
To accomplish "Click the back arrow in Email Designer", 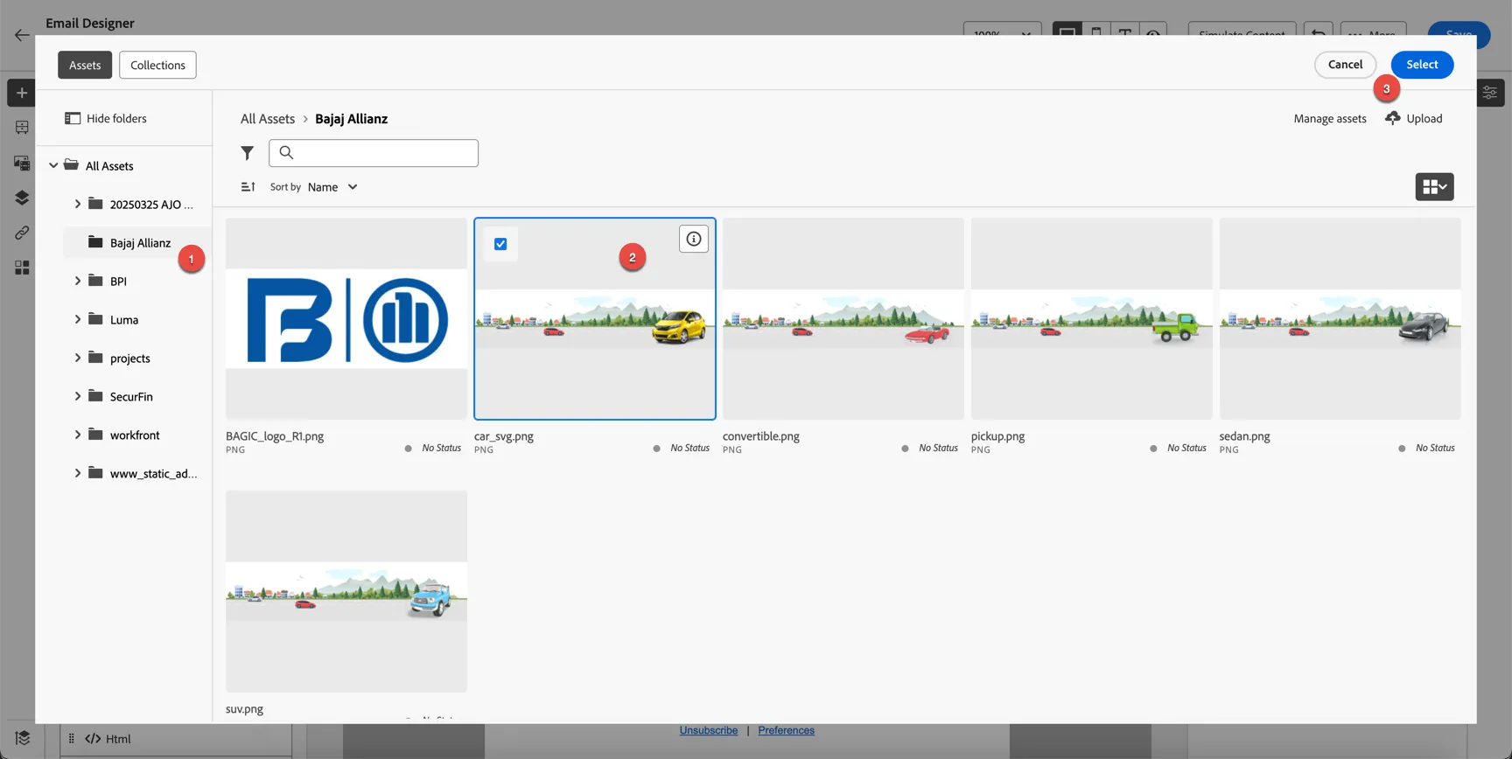I will pyautogui.click(x=22, y=35).
